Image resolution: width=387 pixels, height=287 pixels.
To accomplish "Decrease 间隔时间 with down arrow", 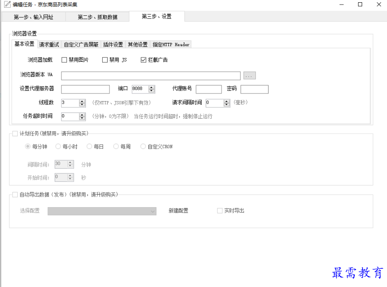I will pyautogui.click(x=71, y=166).
